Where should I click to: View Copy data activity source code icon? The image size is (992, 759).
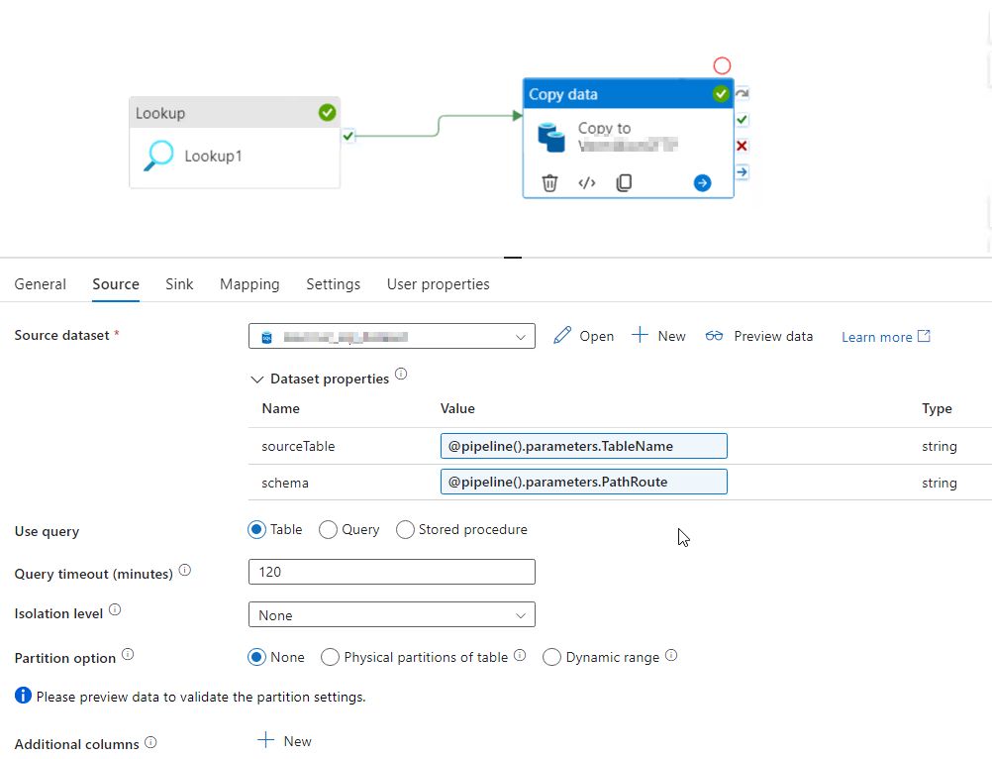[587, 183]
